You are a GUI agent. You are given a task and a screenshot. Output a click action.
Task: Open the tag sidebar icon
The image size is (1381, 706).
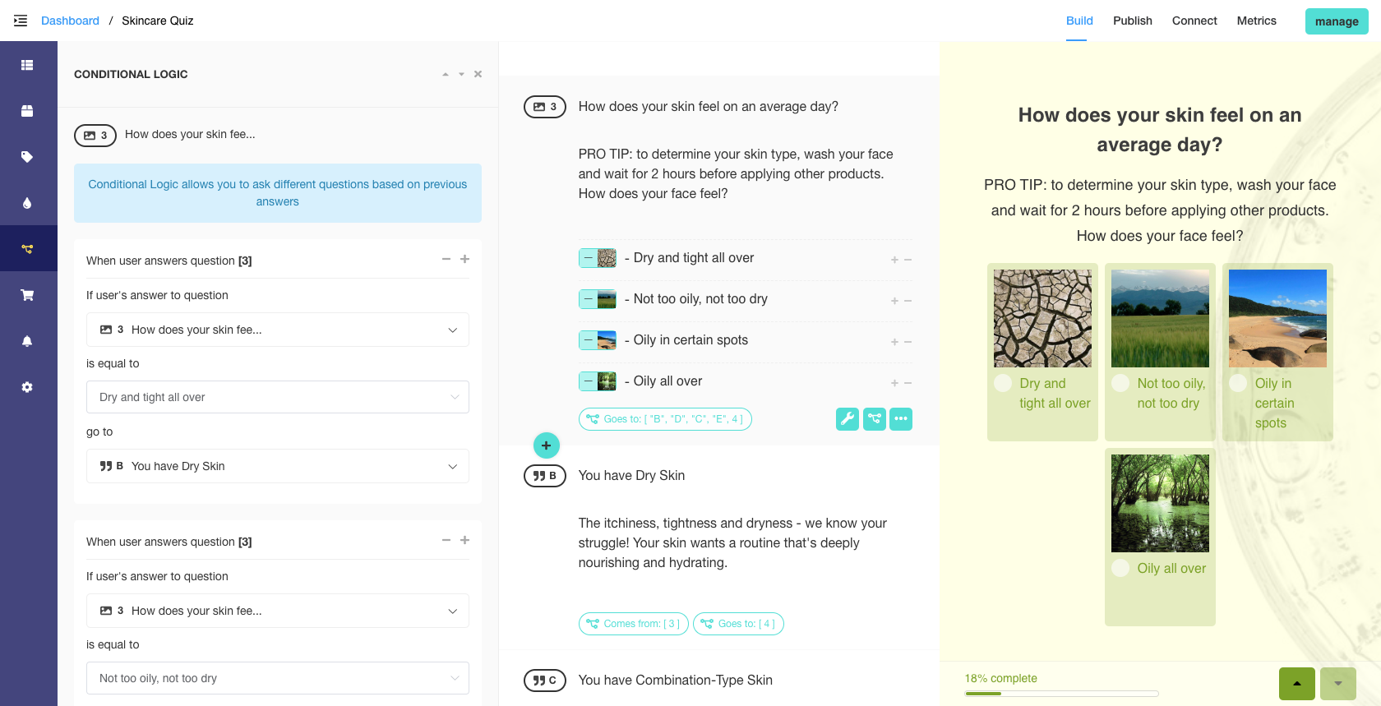click(x=27, y=157)
